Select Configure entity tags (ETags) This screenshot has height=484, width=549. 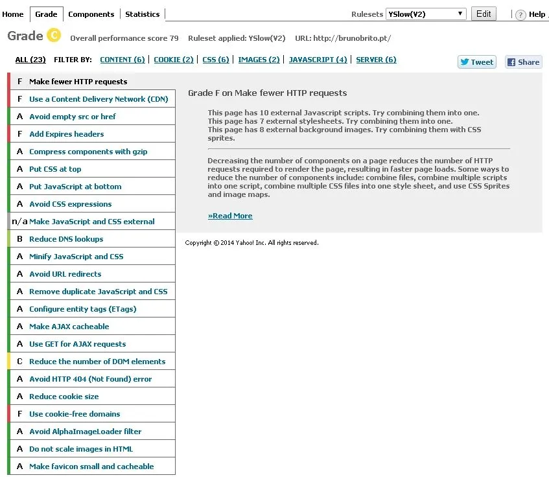pyautogui.click(x=93, y=309)
